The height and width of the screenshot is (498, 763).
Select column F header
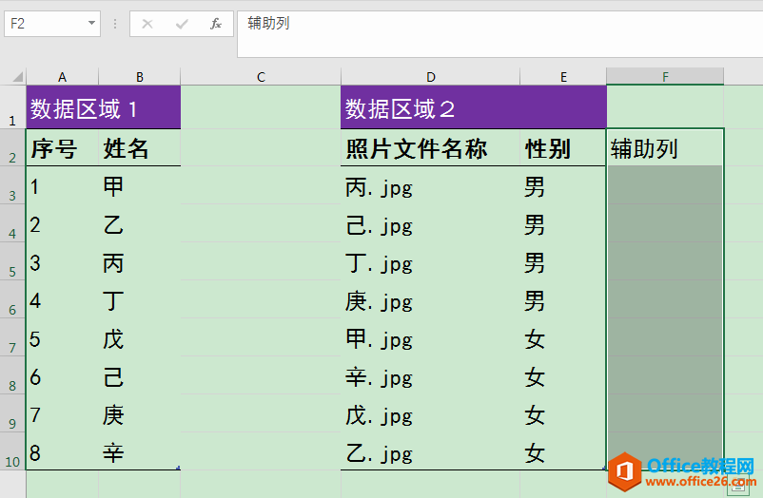click(665, 76)
